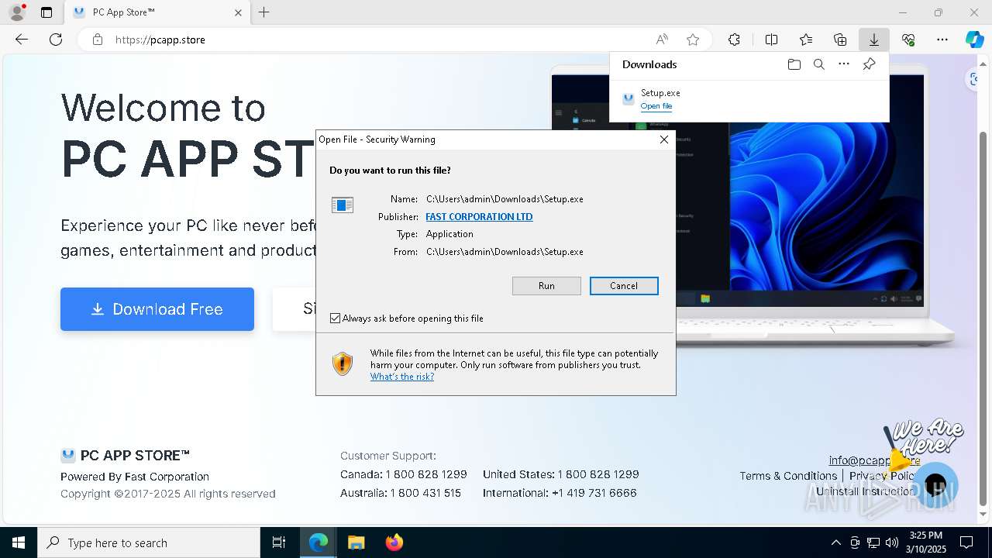The width and height of the screenshot is (992, 558).
Task: Pin the Downloads panel
Action: pos(869,64)
